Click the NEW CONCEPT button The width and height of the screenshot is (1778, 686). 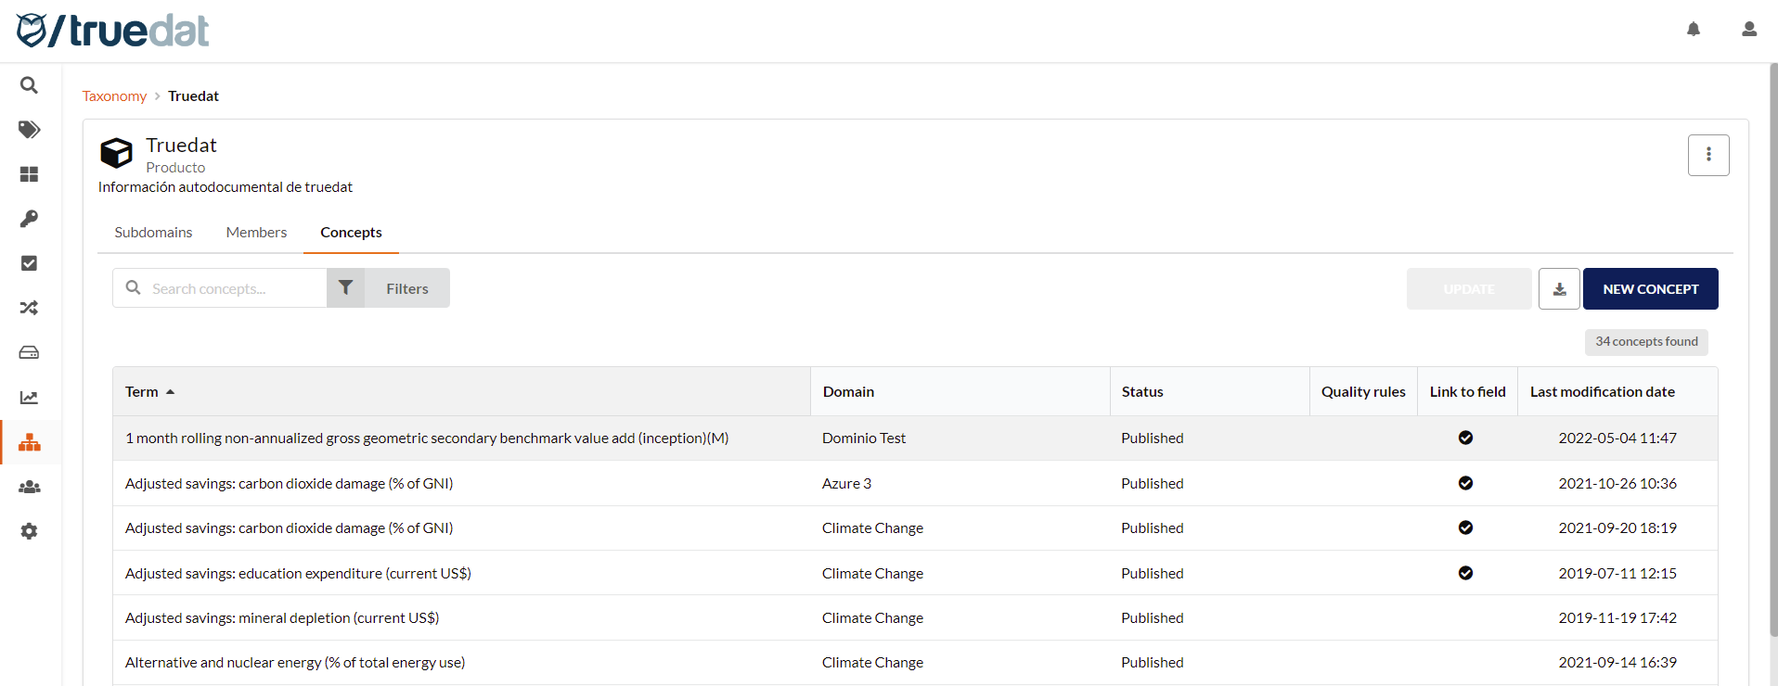pyautogui.click(x=1650, y=289)
